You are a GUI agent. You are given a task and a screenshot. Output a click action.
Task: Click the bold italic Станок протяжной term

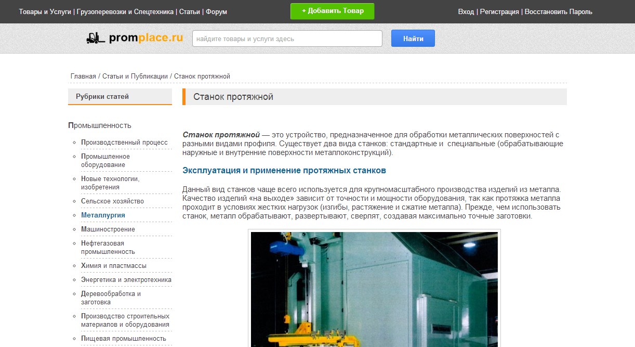click(x=221, y=135)
